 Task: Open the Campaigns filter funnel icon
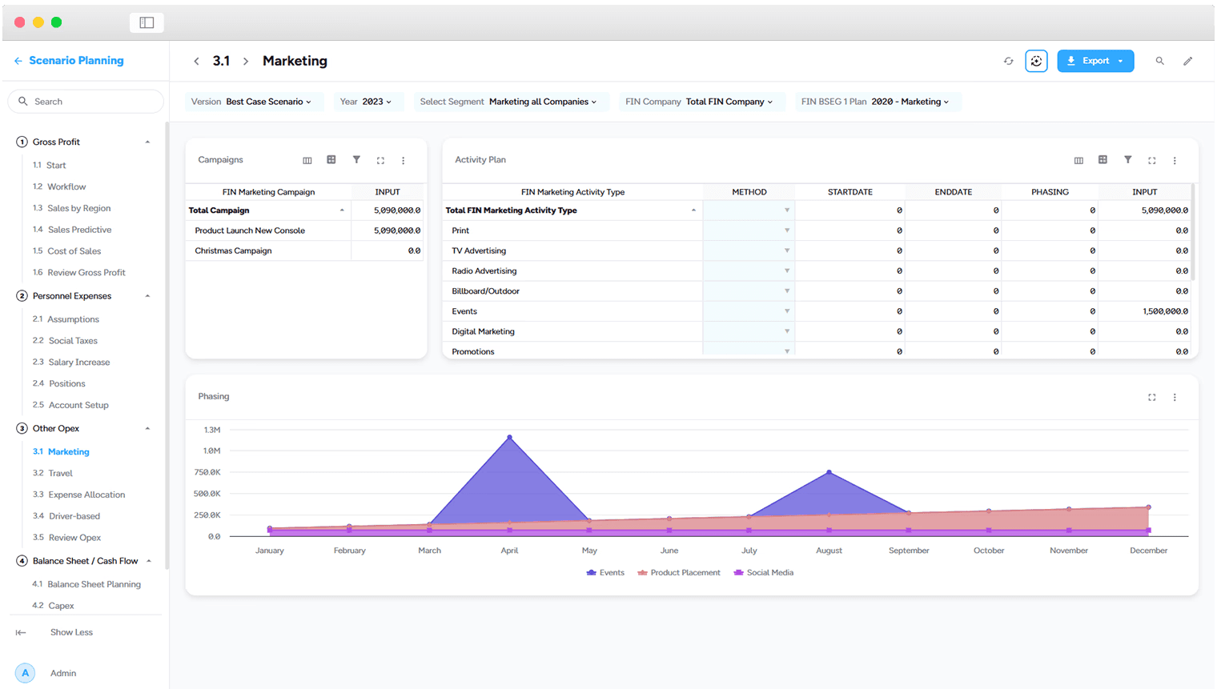(x=356, y=160)
